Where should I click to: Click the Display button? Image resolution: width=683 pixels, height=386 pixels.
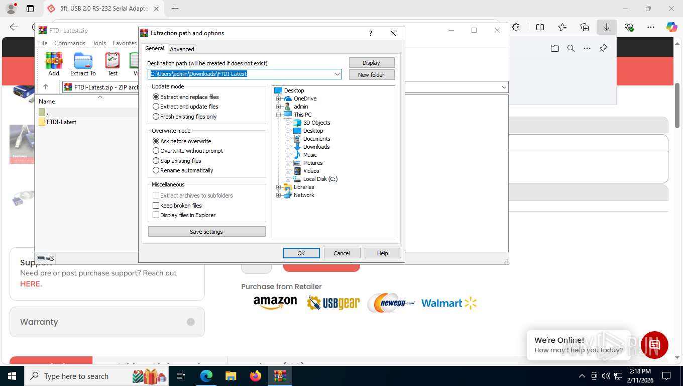pos(372,63)
